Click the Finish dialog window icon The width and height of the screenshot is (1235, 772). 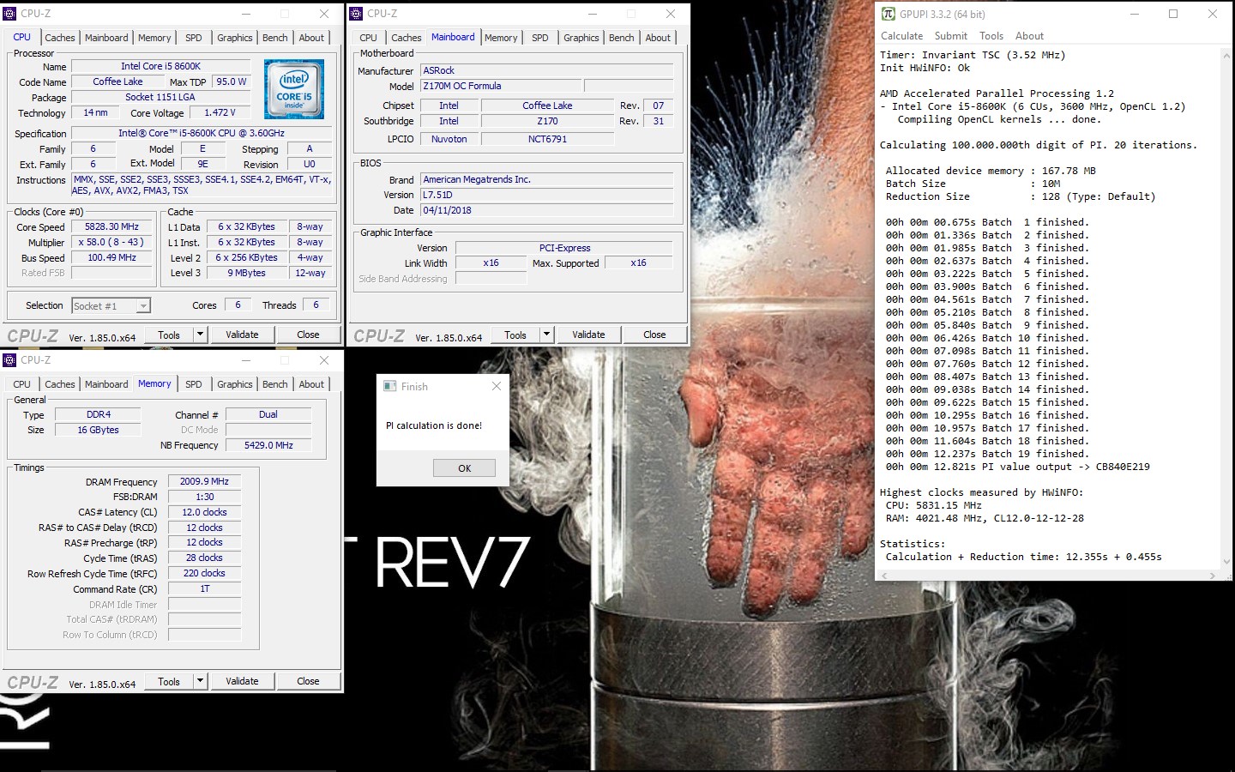389,386
